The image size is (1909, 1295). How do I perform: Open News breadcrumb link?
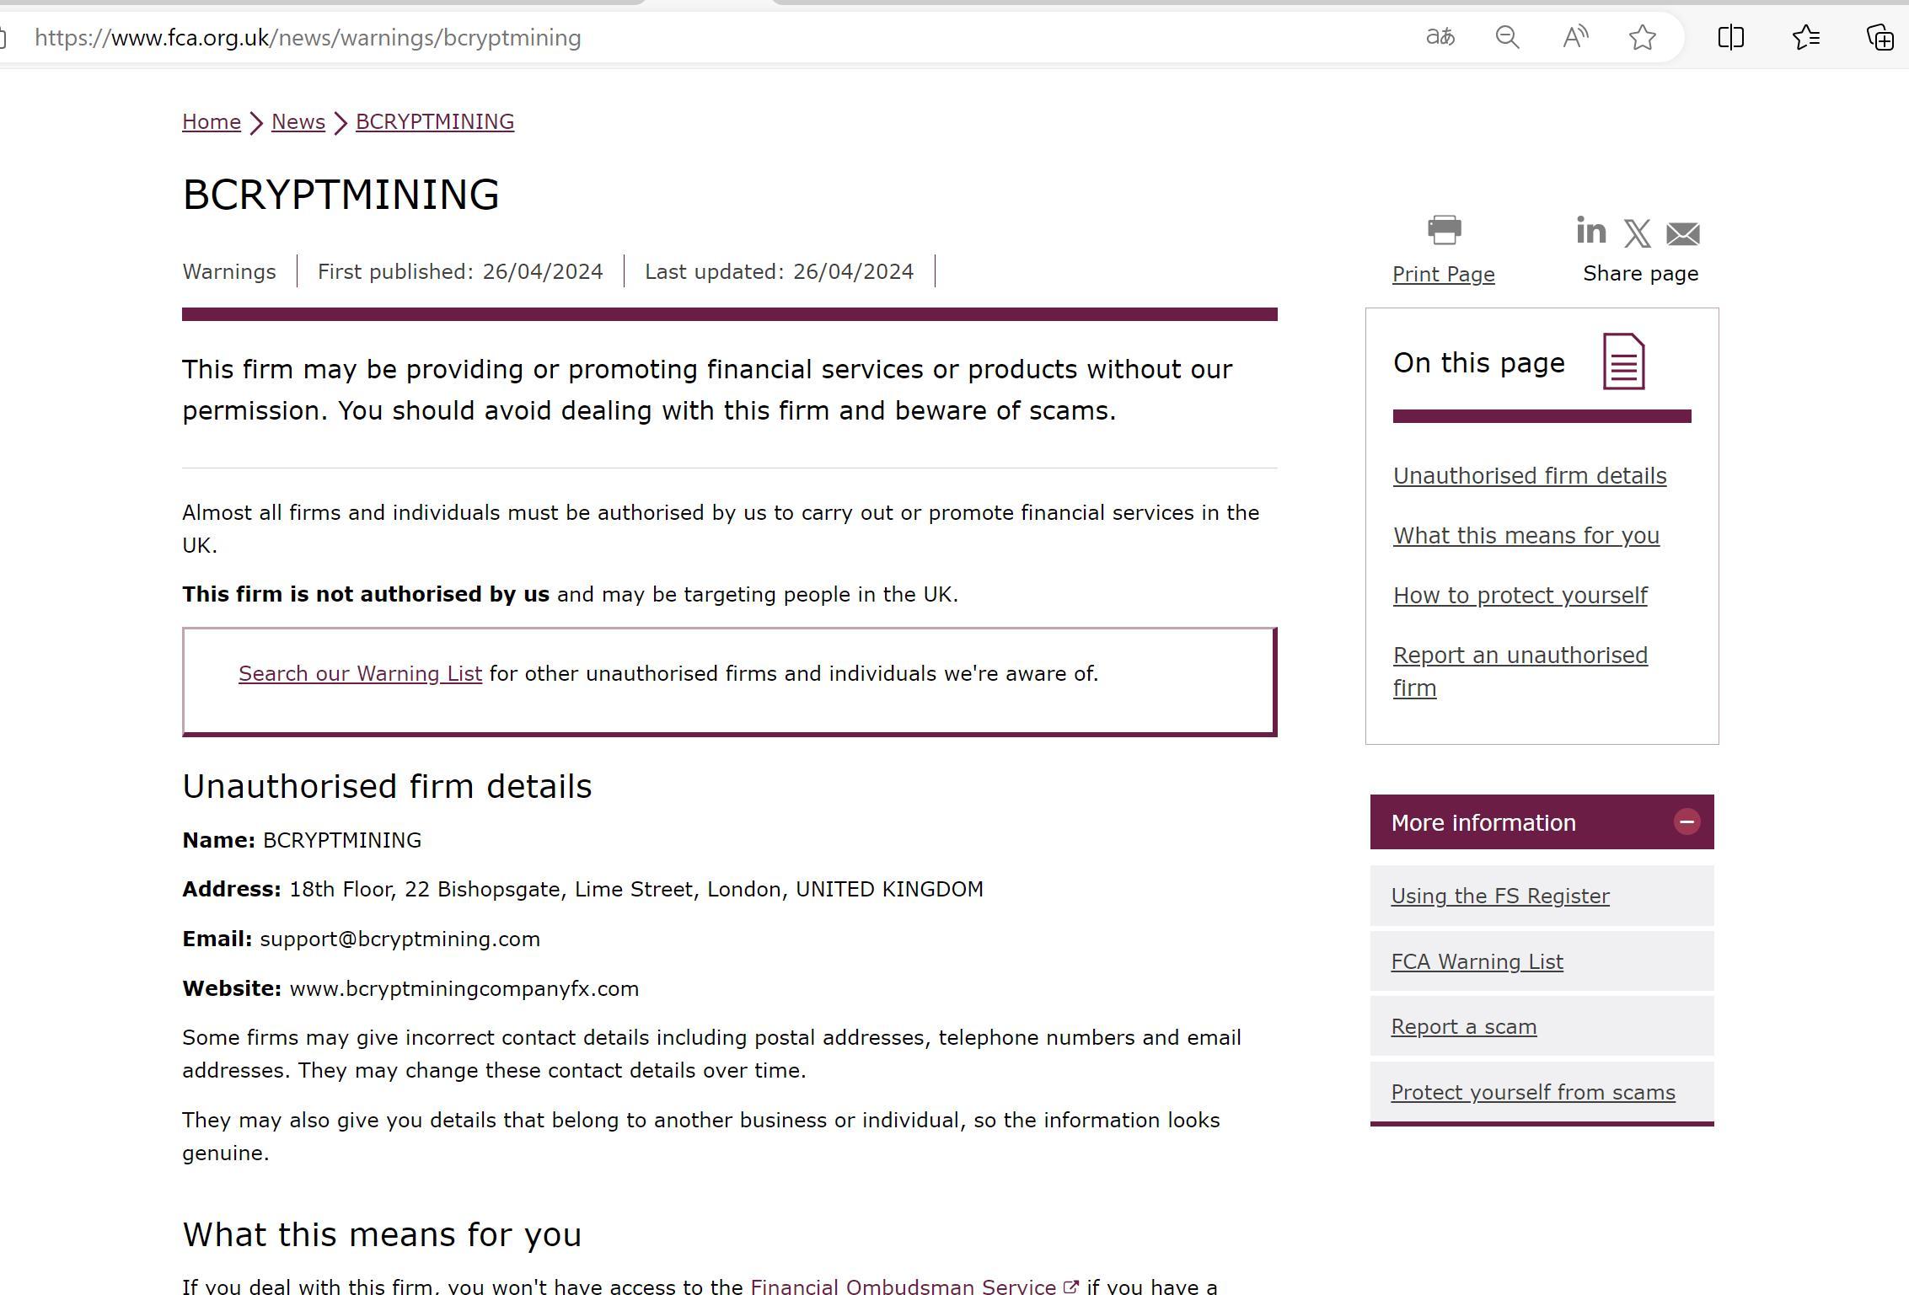pos(298,122)
